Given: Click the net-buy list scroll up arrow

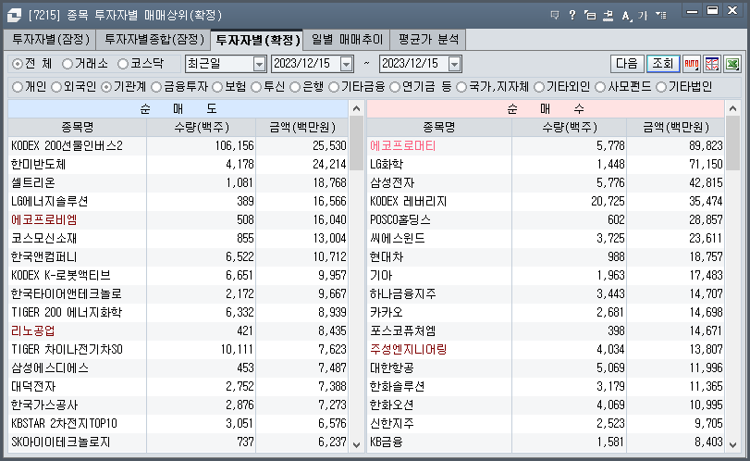Looking at the screenshot, I should tap(732, 108).
